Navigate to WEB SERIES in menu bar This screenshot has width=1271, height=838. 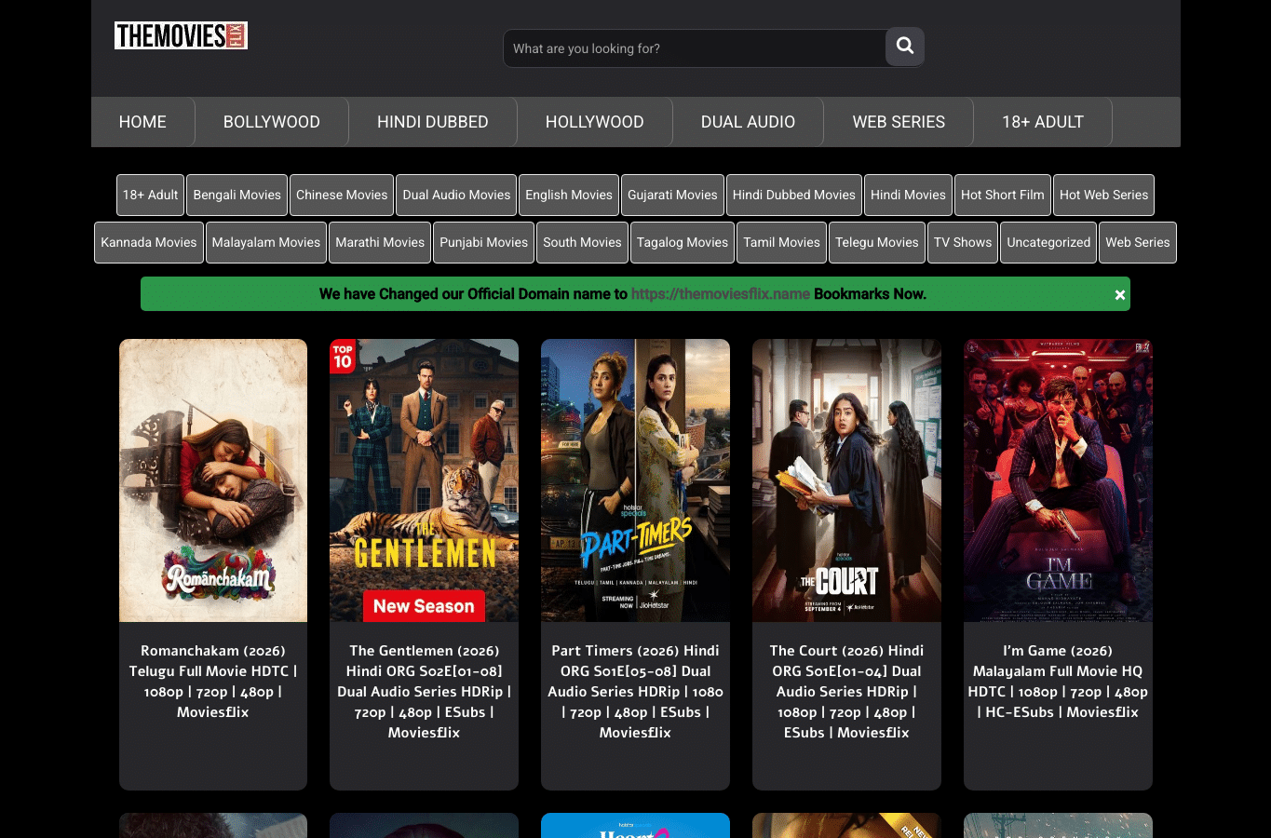(x=899, y=122)
